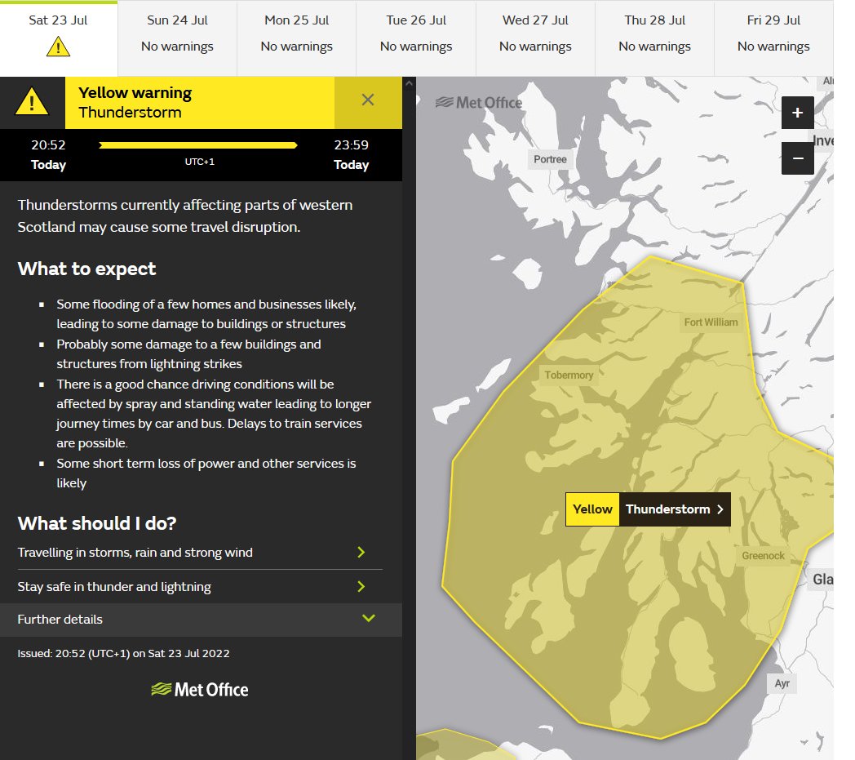
Task: Click the yellow warning triangle icon
Action: (33, 100)
